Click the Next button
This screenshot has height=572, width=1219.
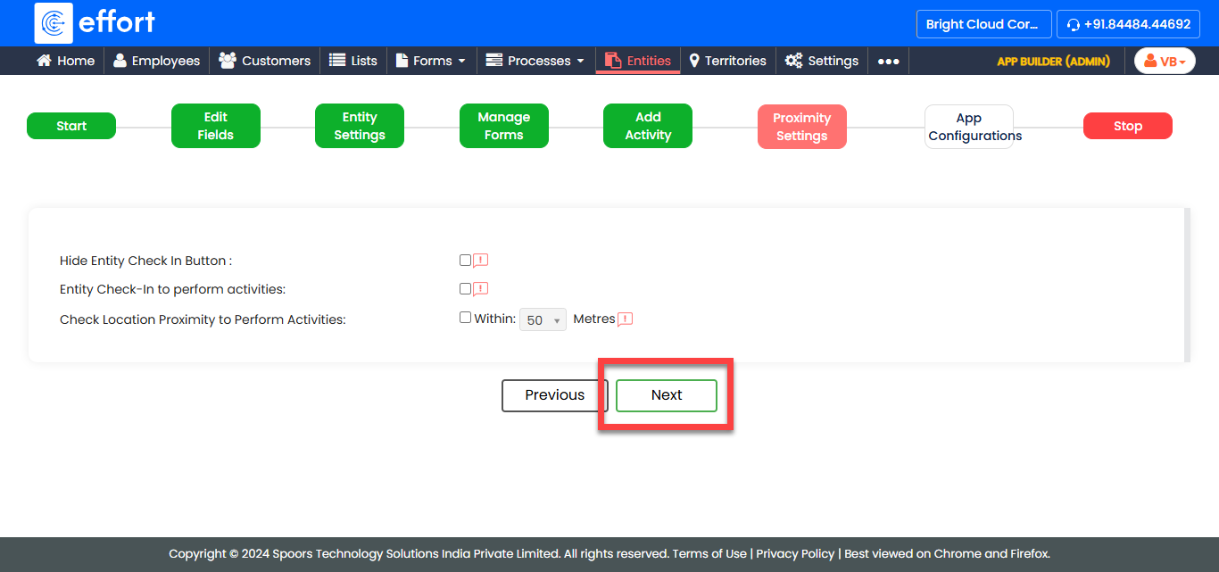[x=667, y=395]
